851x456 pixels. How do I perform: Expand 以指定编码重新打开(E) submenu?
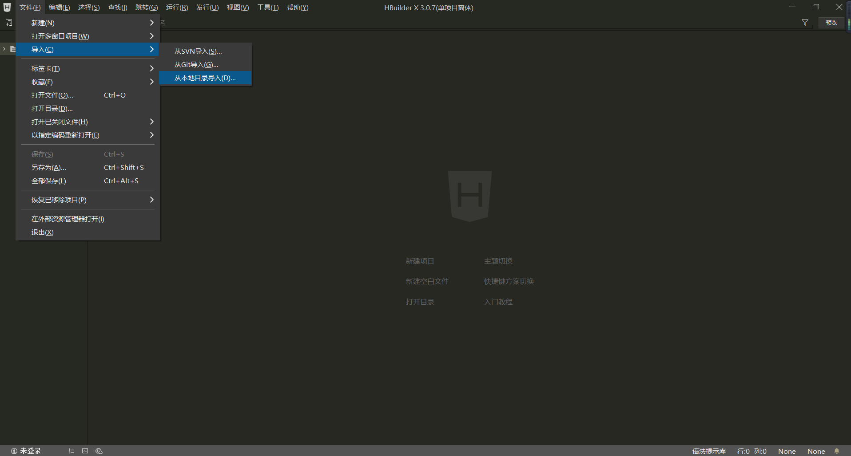click(88, 135)
